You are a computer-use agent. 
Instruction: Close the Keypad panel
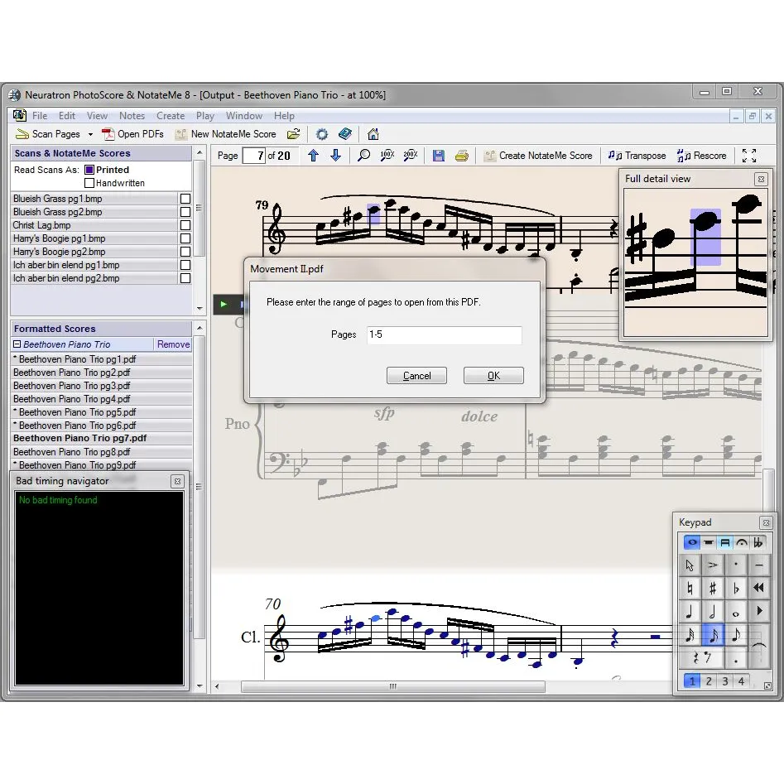coord(766,523)
